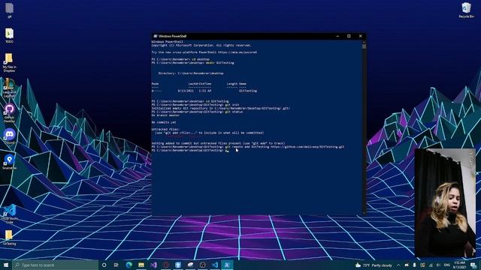Open the Discord desktop shortcut
This screenshot has width=481, height=270.
coord(10,136)
